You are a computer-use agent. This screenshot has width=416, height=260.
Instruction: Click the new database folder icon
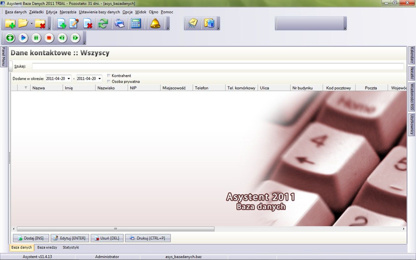point(10,23)
